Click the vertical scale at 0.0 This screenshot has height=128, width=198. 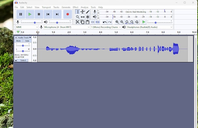point(35,49)
